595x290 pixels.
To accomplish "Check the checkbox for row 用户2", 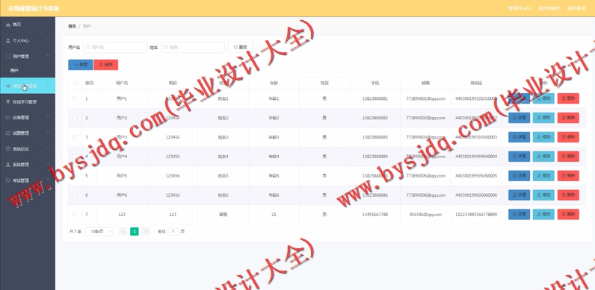I will click(75, 118).
